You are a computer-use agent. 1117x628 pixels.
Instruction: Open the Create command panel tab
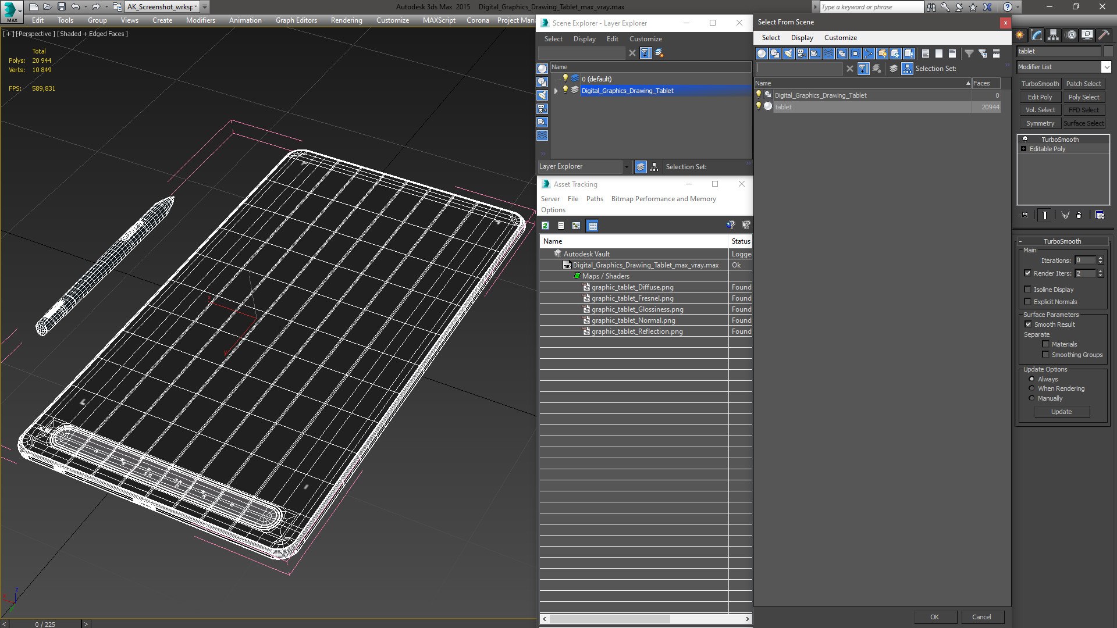tap(1020, 35)
